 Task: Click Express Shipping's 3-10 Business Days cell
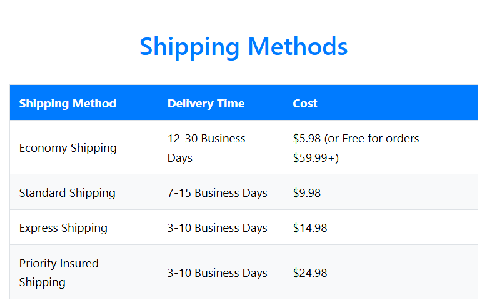[217, 228]
